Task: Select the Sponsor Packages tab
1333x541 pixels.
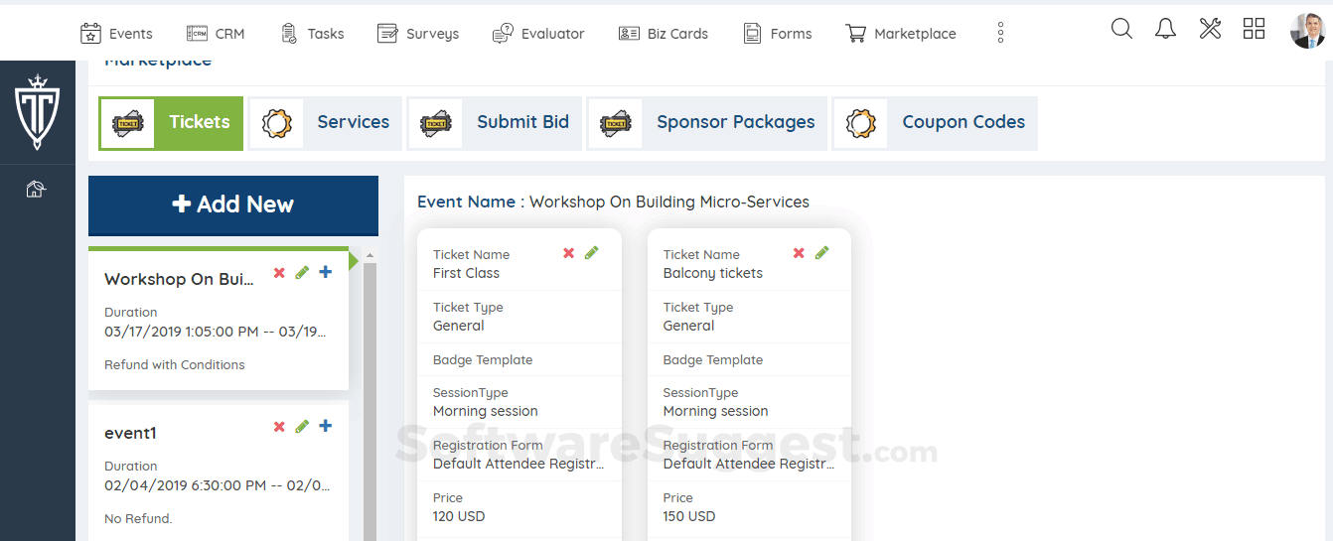Action: pyautogui.click(x=707, y=123)
